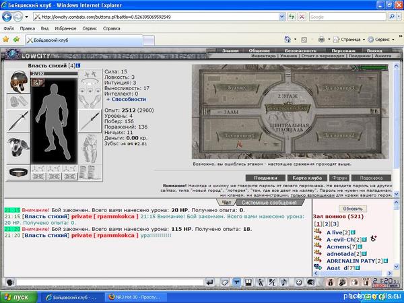Click the chest armor slot
Screen dimensions: 404x303
pos(18,148)
